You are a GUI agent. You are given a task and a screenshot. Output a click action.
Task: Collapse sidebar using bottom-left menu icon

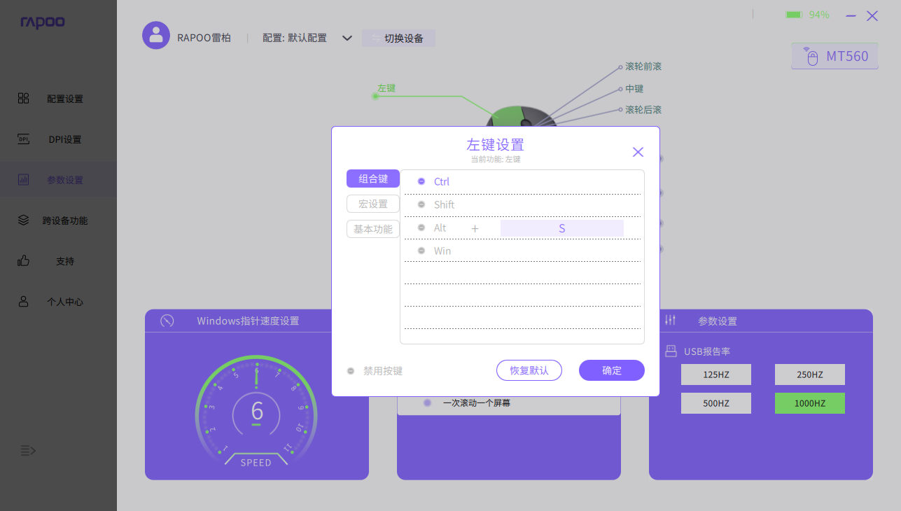27,450
